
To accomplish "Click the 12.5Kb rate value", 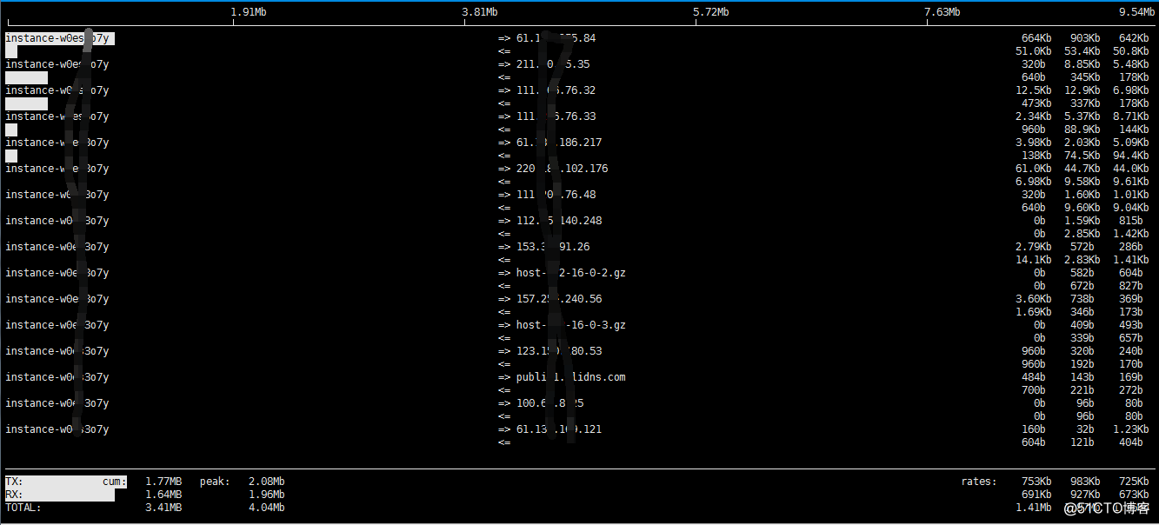I will point(1033,90).
